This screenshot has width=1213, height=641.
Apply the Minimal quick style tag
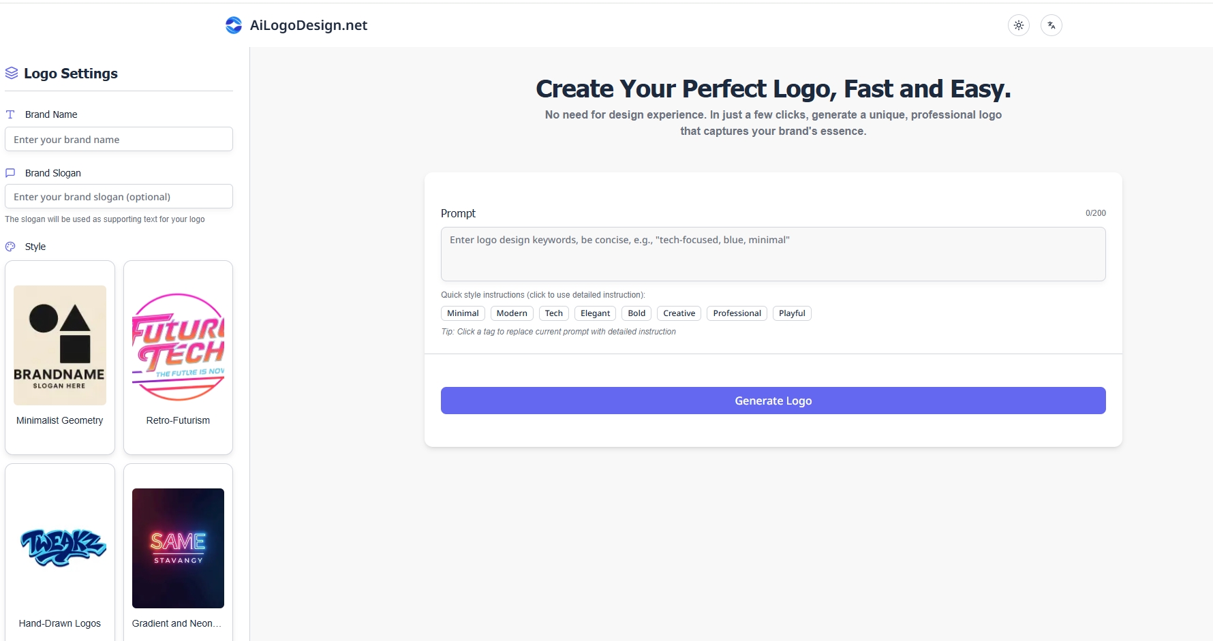(x=463, y=313)
